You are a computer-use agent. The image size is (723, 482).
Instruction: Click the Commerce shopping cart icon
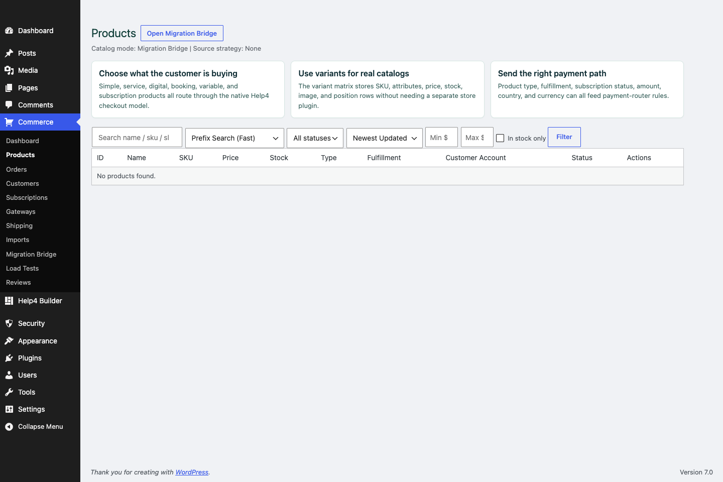tap(9, 122)
